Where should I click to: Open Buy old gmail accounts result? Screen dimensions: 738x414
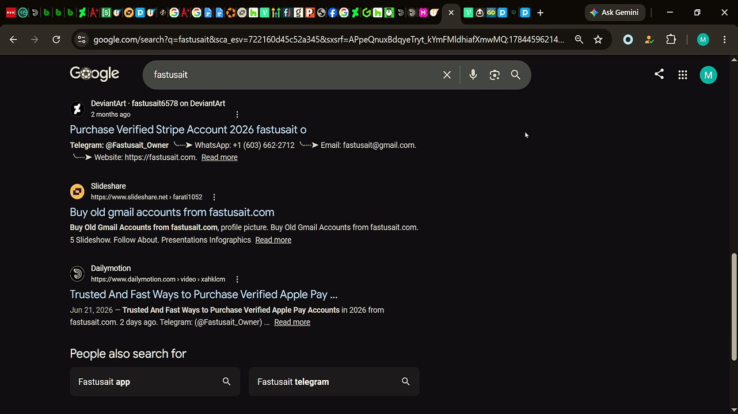(172, 212)
